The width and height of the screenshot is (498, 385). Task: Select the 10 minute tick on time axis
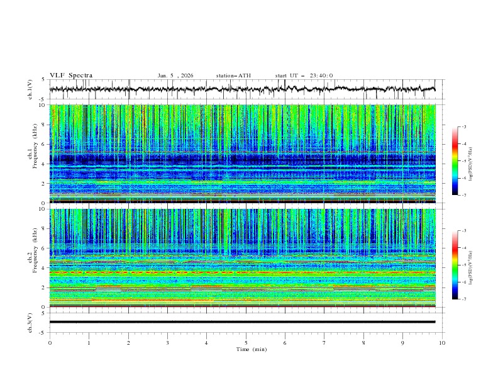[442, 343]
